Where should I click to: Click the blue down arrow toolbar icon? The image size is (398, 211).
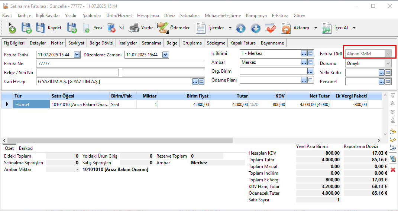pyautogui.click(x=256, y=28)
